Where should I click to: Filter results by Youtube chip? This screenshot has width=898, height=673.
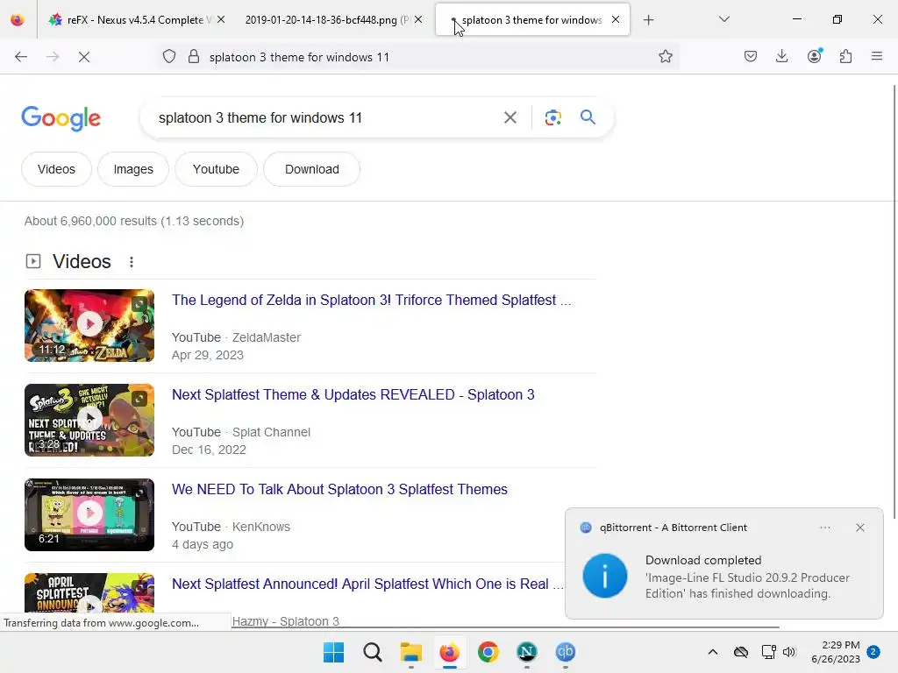coord(216,169)
